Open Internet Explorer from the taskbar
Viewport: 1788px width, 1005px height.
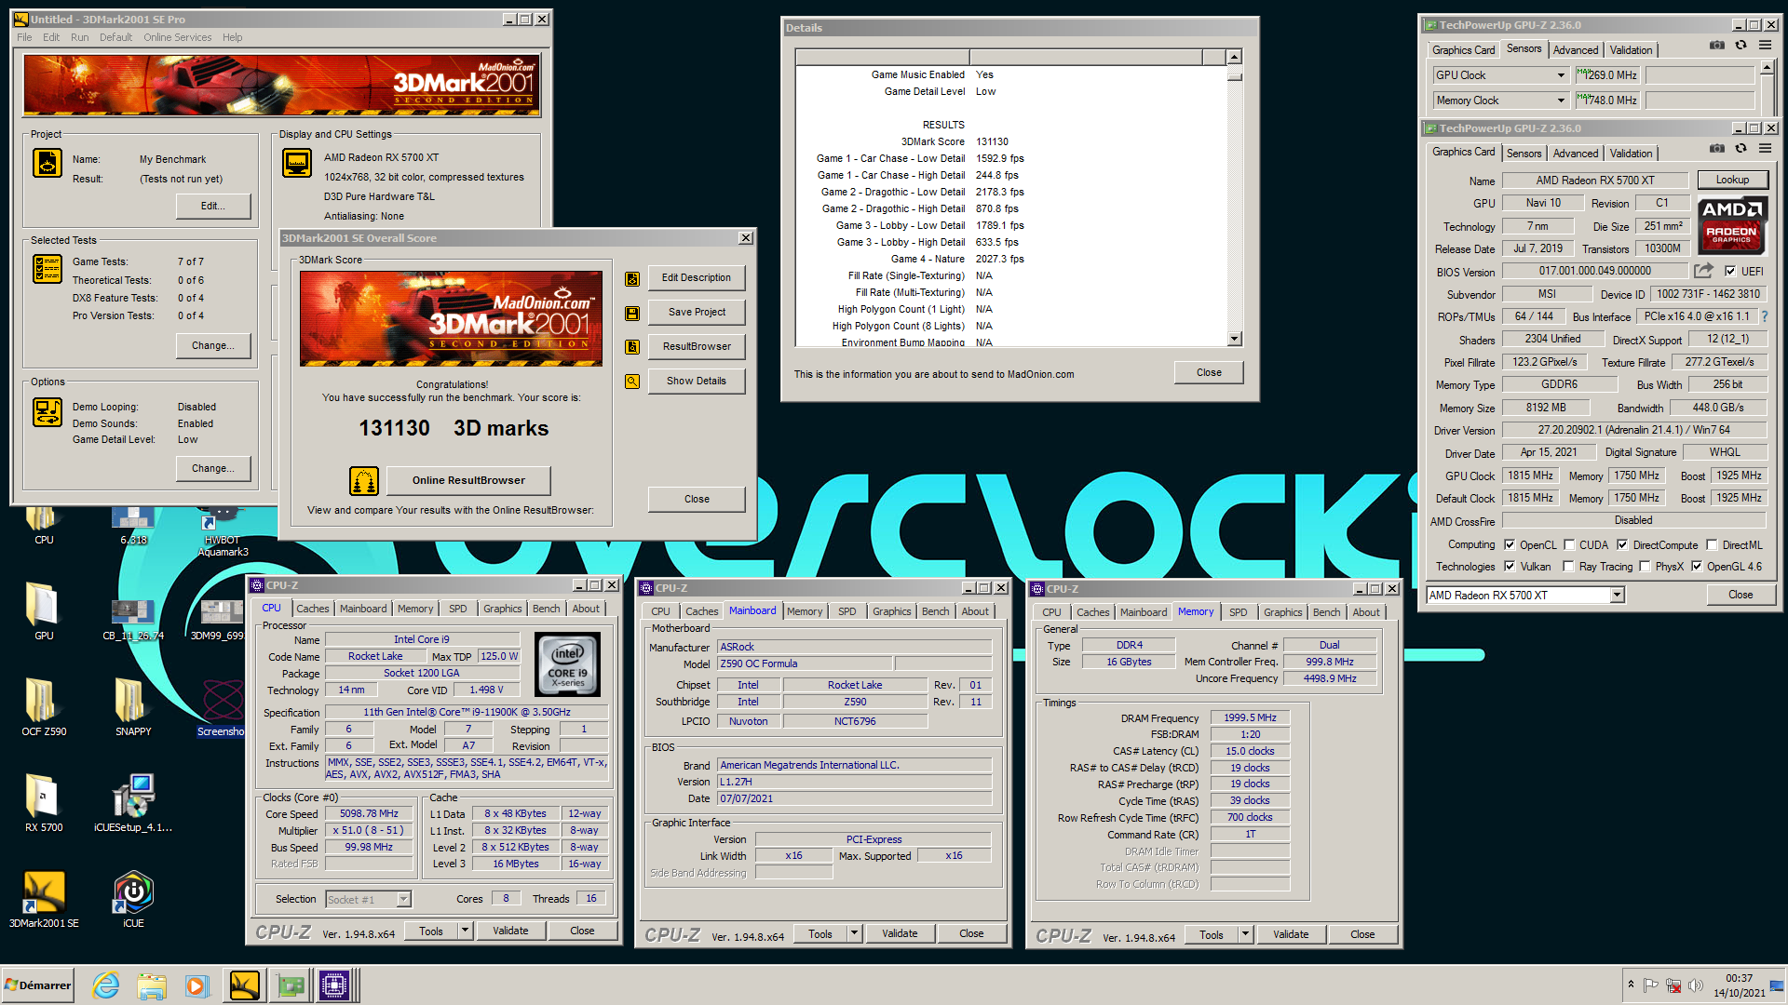106,985
